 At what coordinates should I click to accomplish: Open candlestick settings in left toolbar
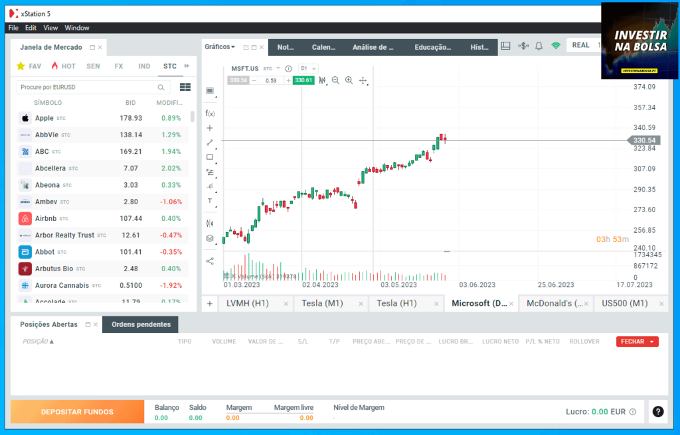[x=210, y=223]
